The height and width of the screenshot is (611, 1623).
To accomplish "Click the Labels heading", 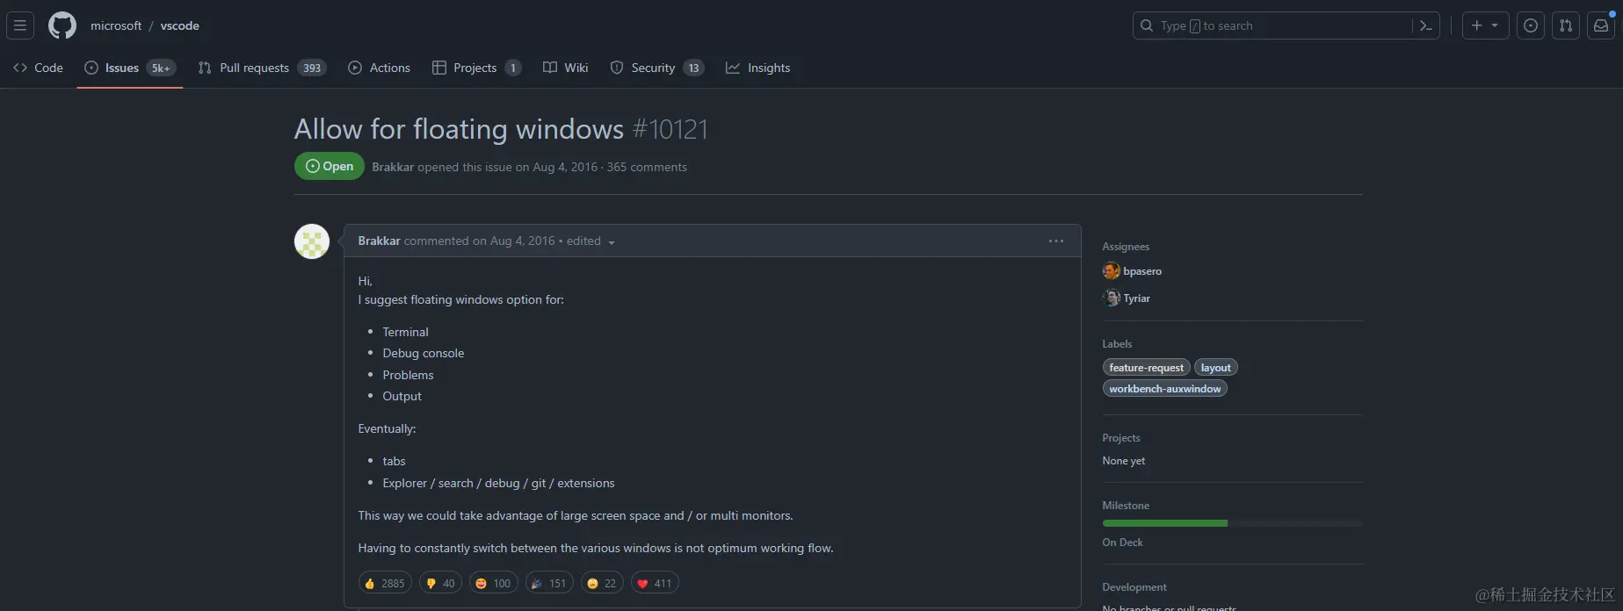I will coord(1117,344).
